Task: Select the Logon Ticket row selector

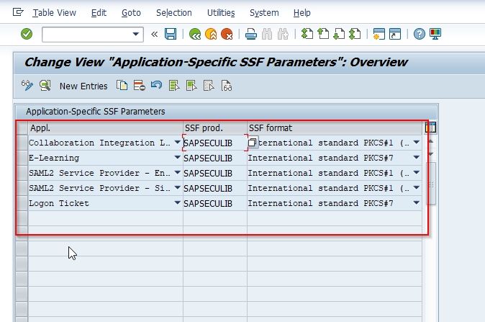Action: 22,203
